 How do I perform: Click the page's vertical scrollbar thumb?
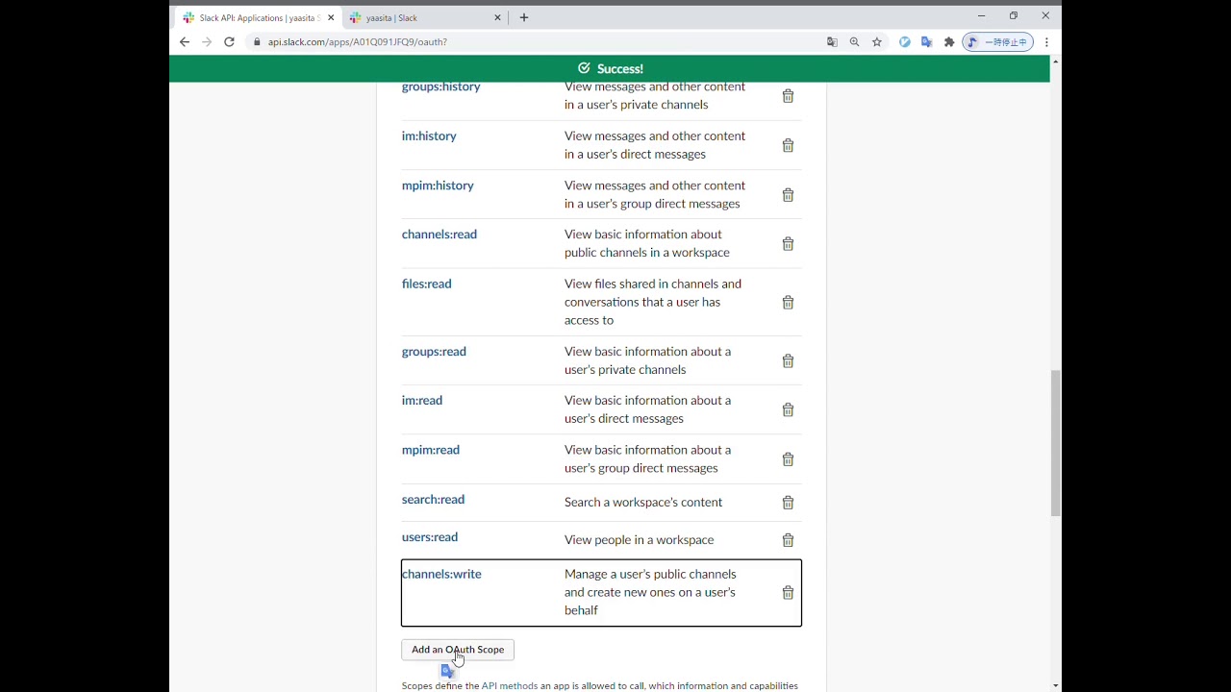coord(1056,443)
